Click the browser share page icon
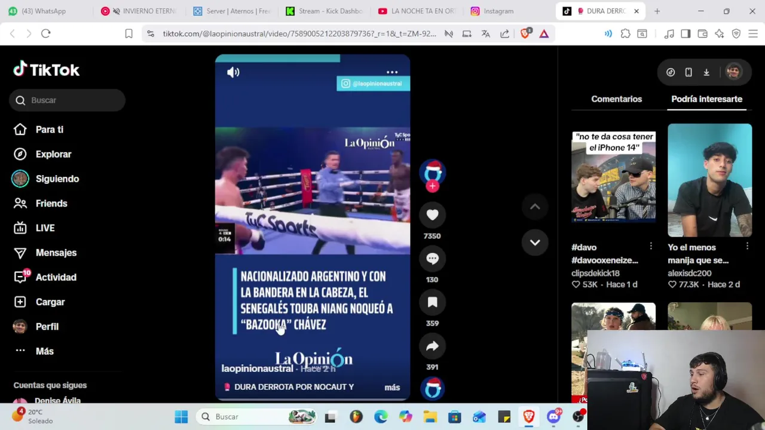765x430 pixels. [504, 34]
